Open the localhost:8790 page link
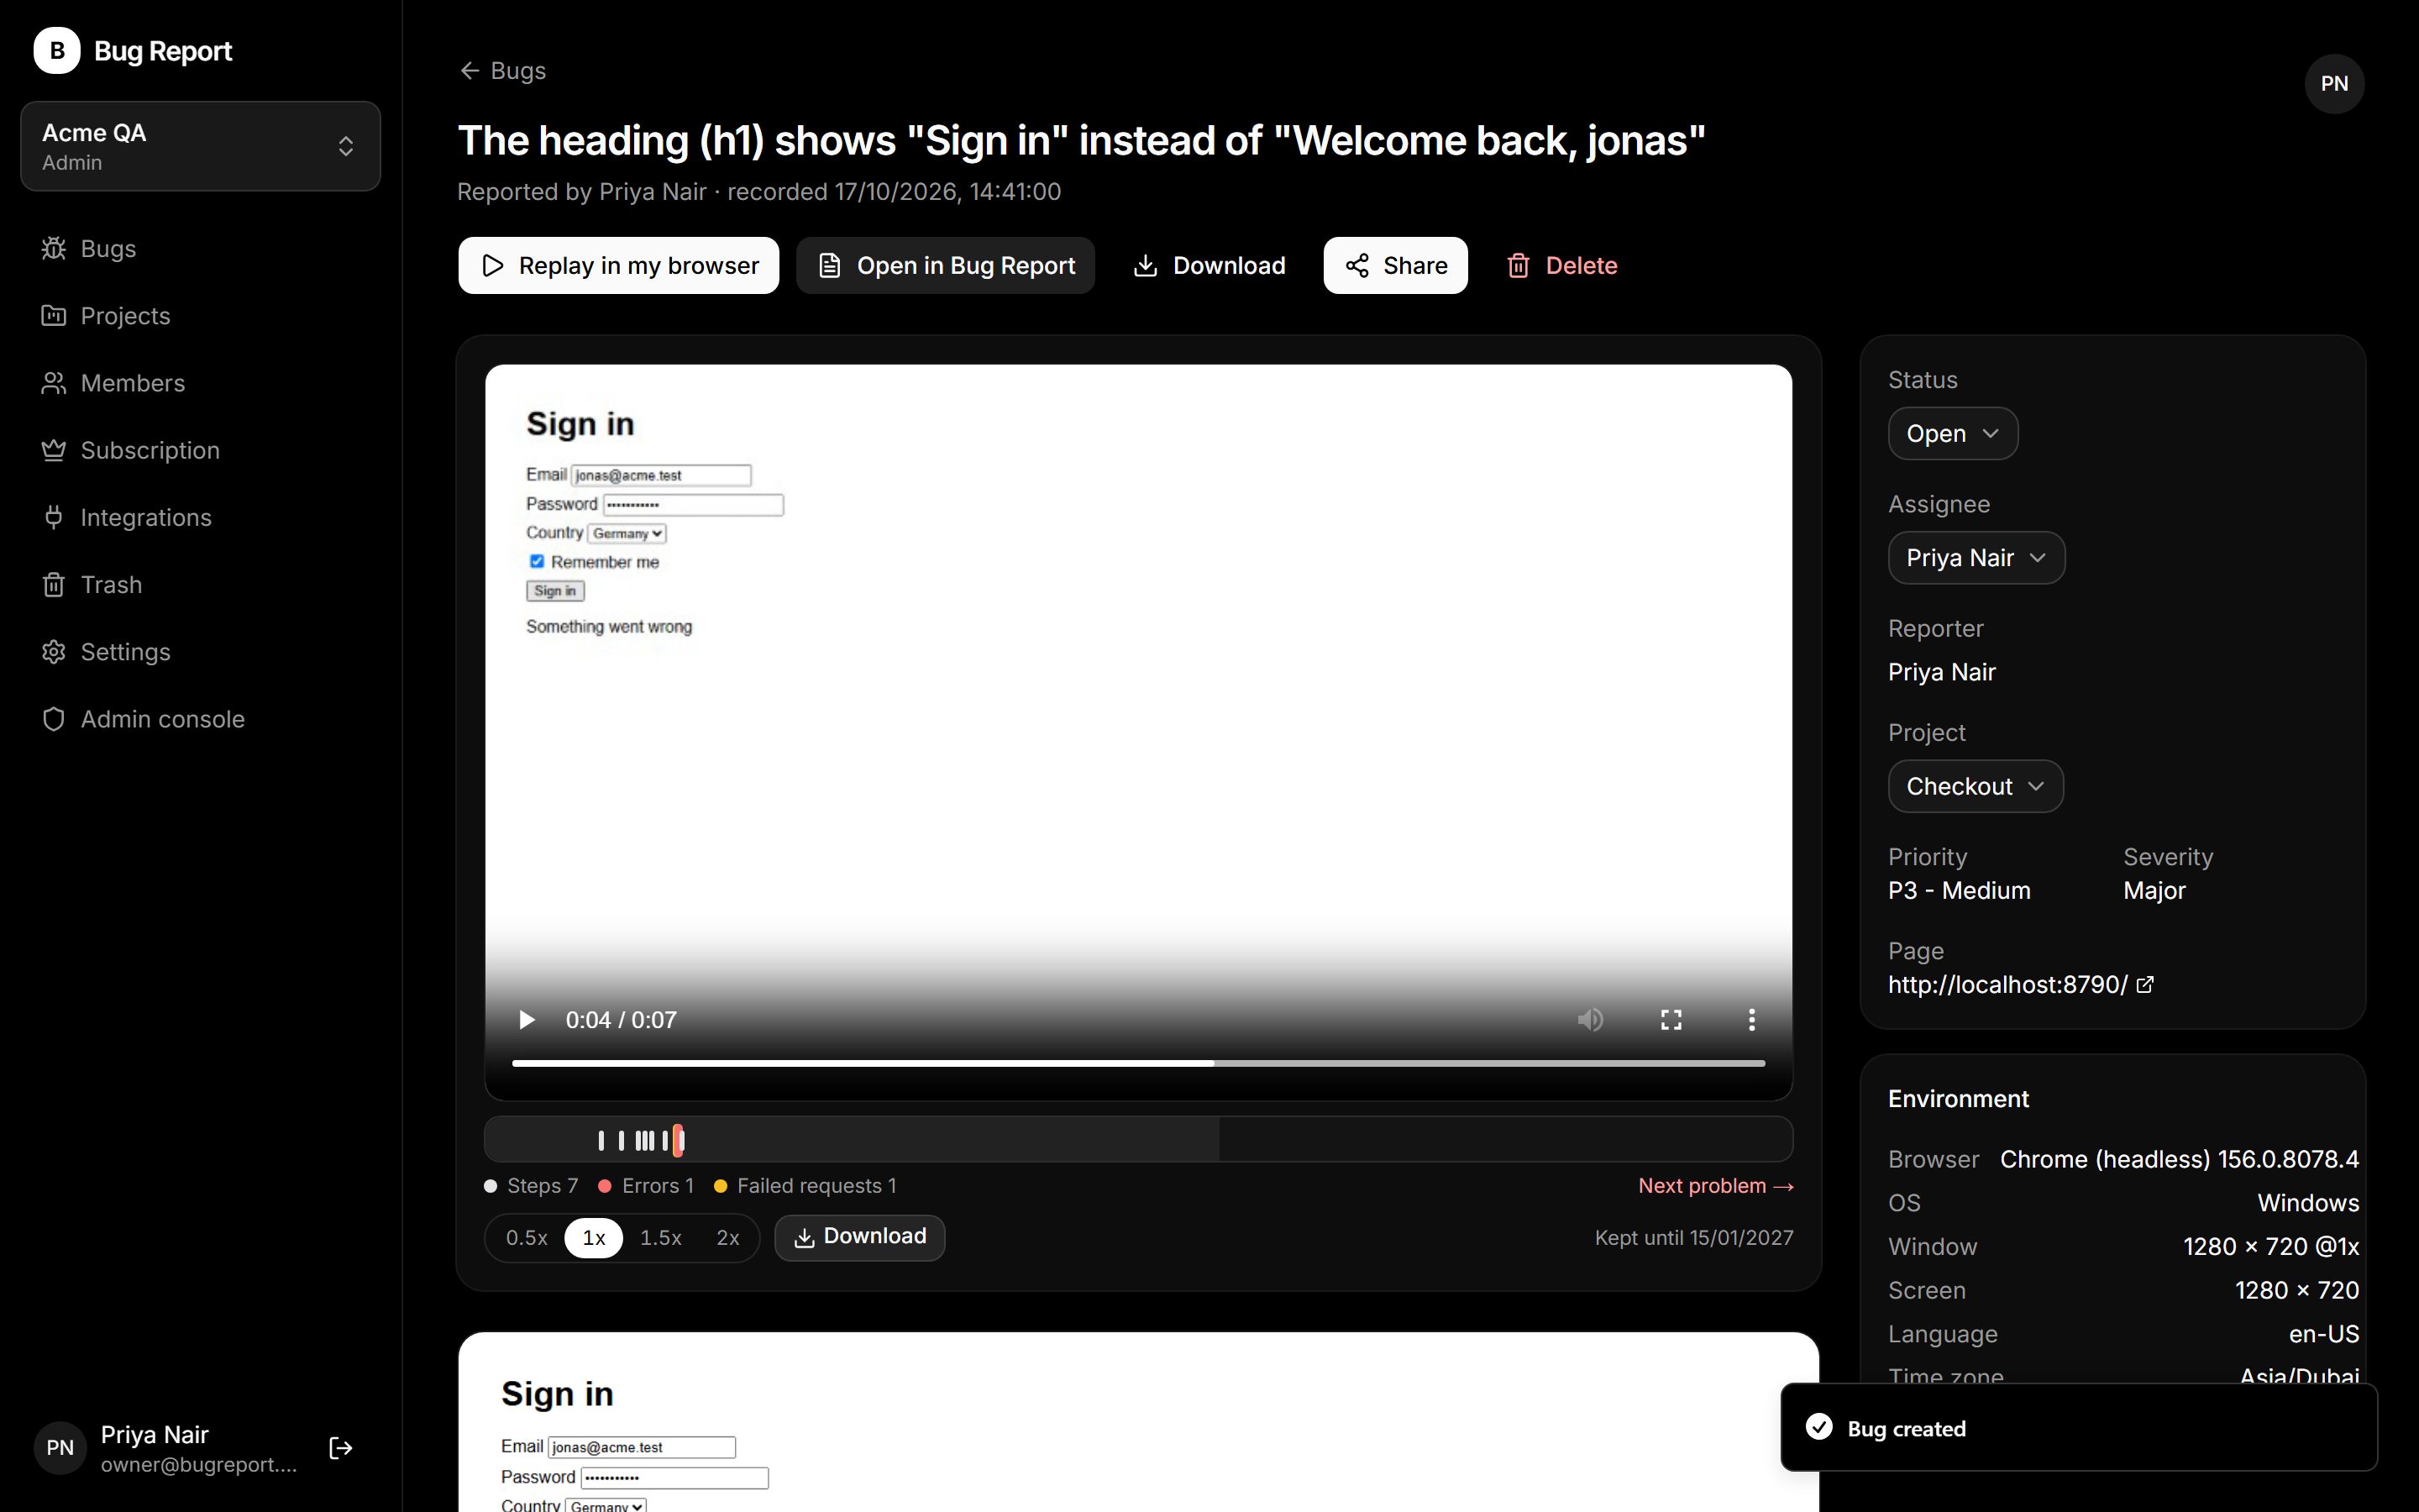The image size is (2419, 1512). [2007, 985]
